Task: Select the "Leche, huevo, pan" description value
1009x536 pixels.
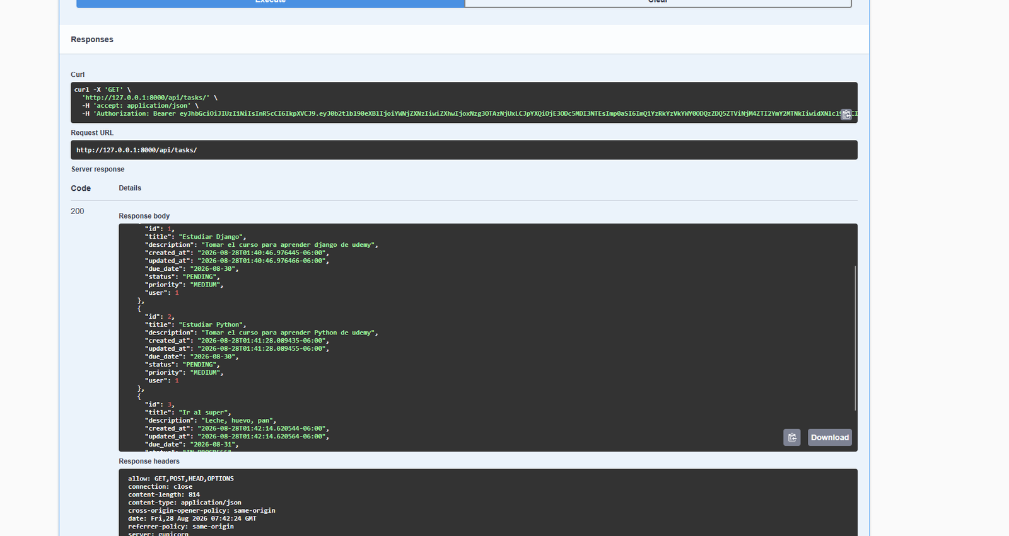Action: click(x=237, y=420)
